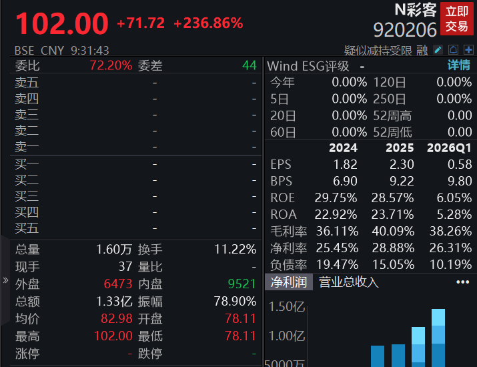Select the 卖一 order book row
Screen dimensions: 477x367
135,147
